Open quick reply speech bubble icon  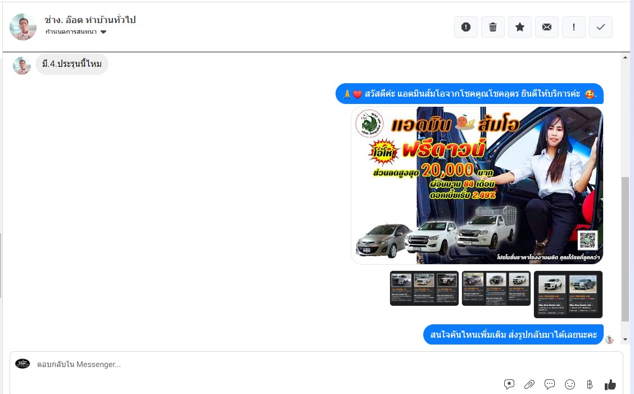tap(550, 384)
